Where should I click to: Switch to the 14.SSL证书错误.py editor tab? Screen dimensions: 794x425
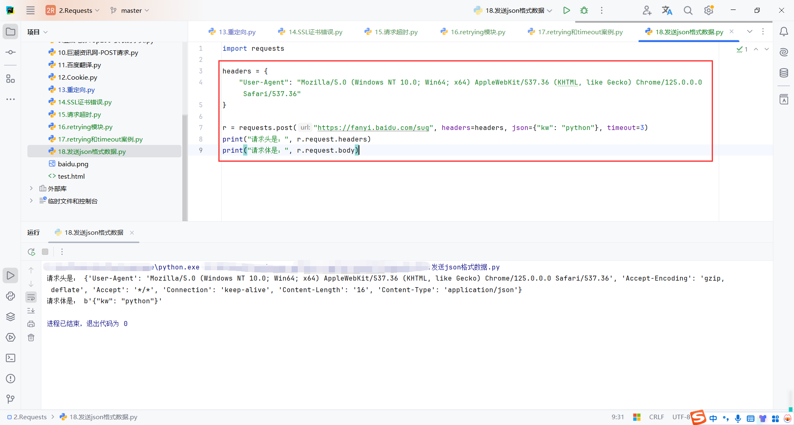(310, 32)
